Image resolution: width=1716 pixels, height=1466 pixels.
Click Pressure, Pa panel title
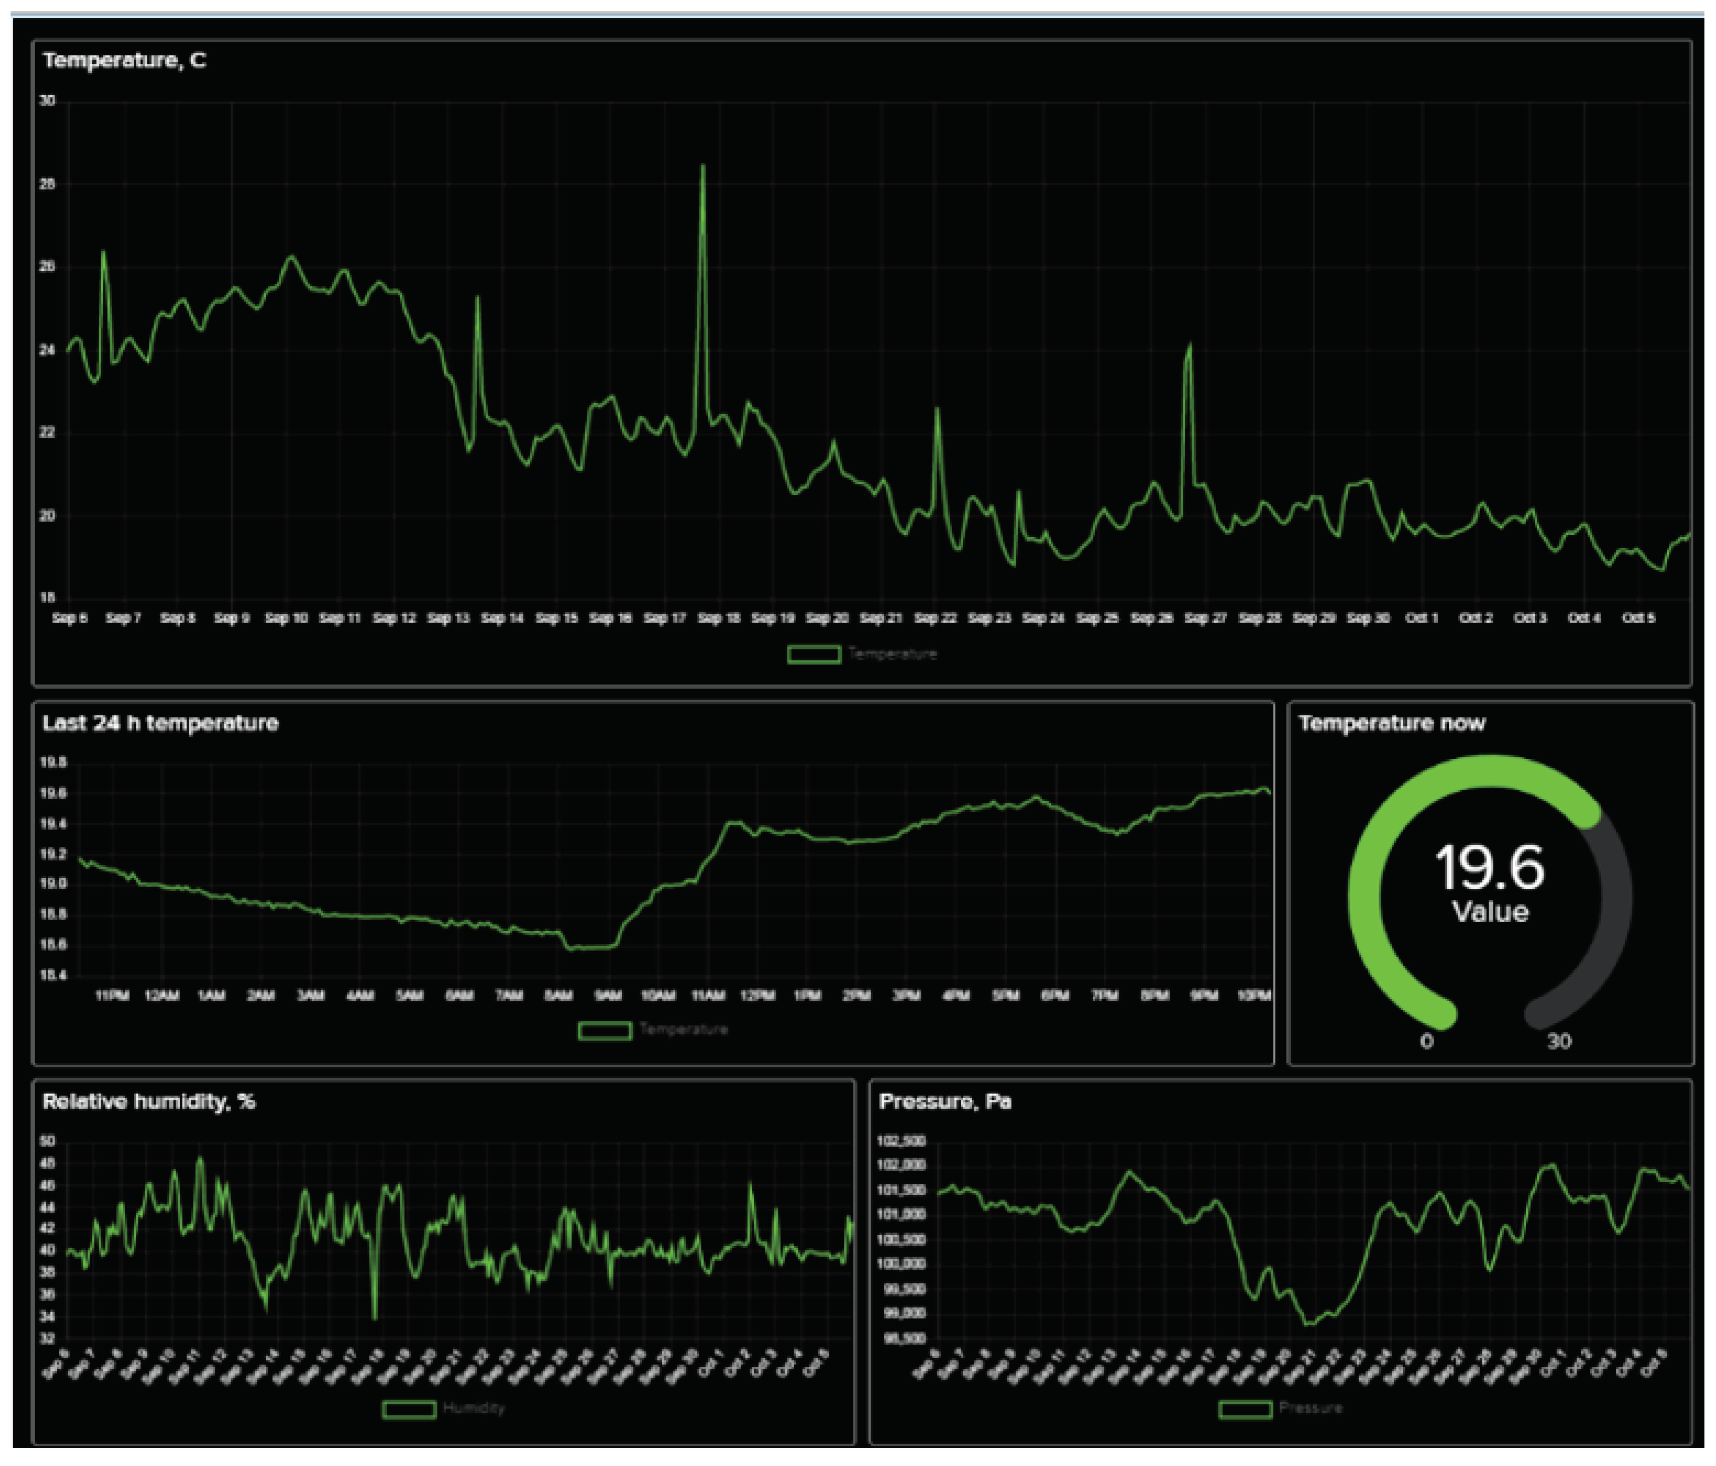(945, 1102)
